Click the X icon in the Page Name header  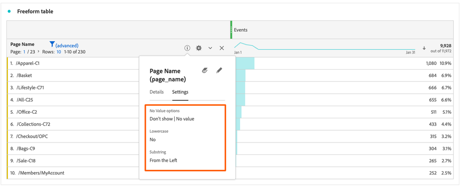pos(222,48)
